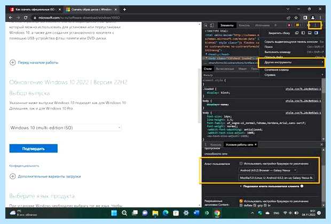Show hidden system tray icons chevron
This screenshot has width=331, height=224.
253,213
